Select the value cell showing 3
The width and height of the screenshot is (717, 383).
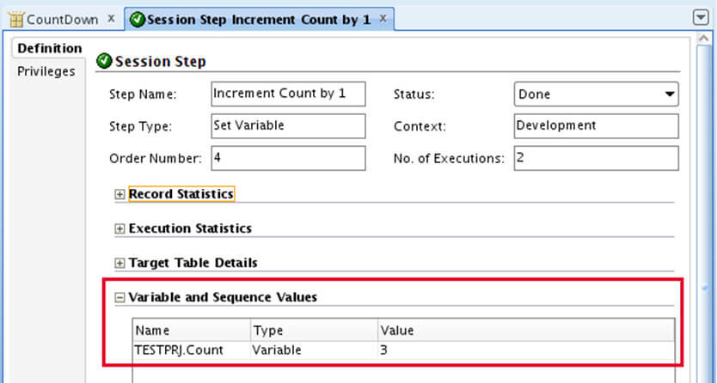pos(526,350)
